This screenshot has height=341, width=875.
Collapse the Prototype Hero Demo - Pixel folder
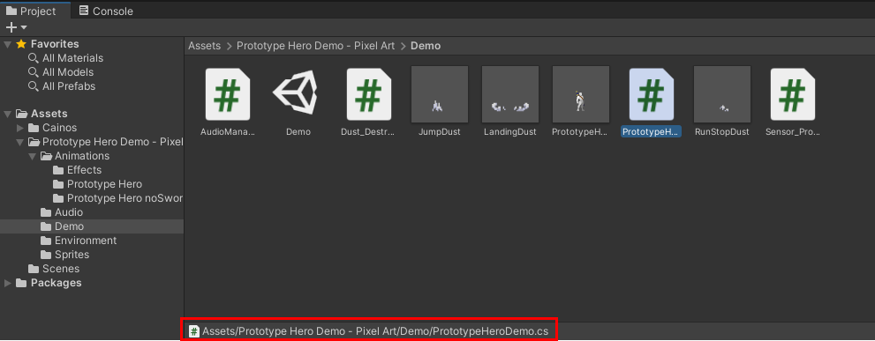[x=20, y=142]
